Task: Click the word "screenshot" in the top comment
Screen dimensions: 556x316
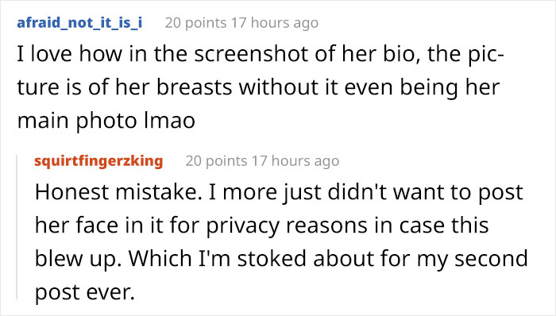Action: pos(251,54)
